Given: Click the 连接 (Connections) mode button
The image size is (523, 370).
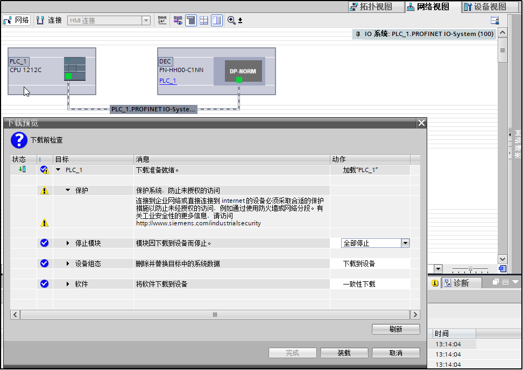Looking at the screenshot, I should click(50, 20).
